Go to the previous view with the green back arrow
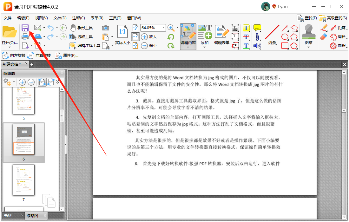Viewport: 349px width, 222px height. 63,28
